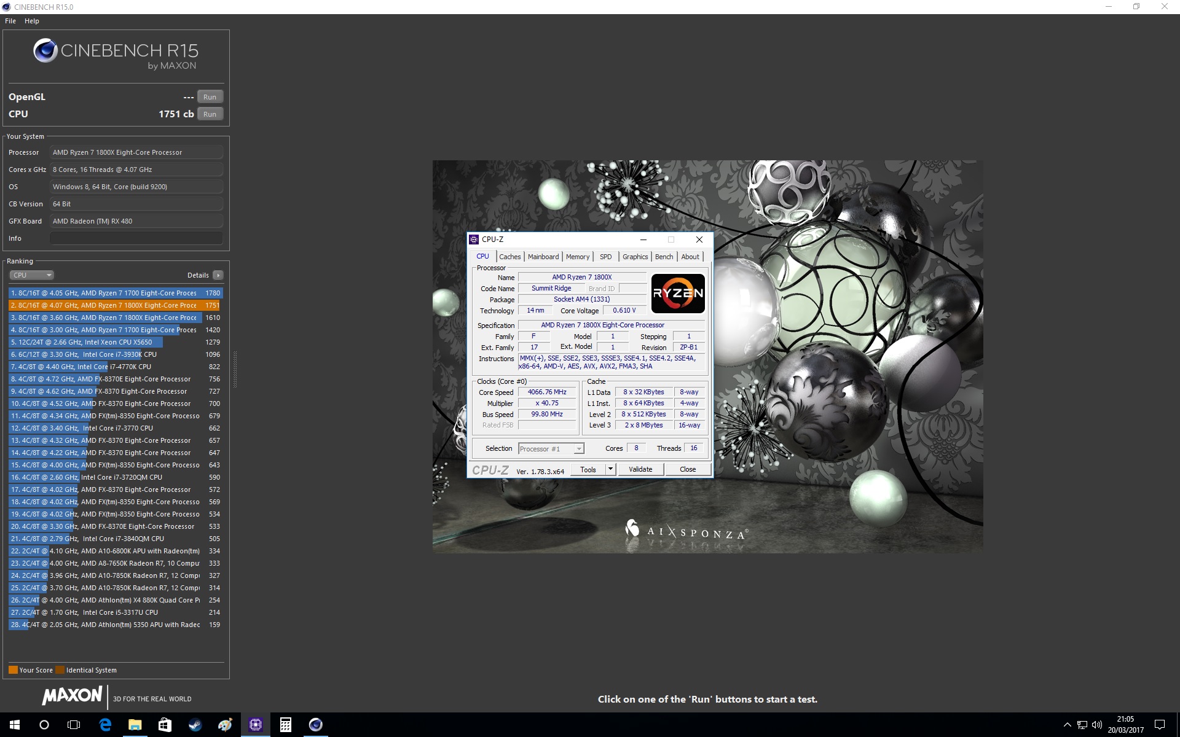Viewport: 1180px width, 737px height.
Task: Switch to the Mainboard tab in CPU-Z
Action: click(x=543, y=257)
